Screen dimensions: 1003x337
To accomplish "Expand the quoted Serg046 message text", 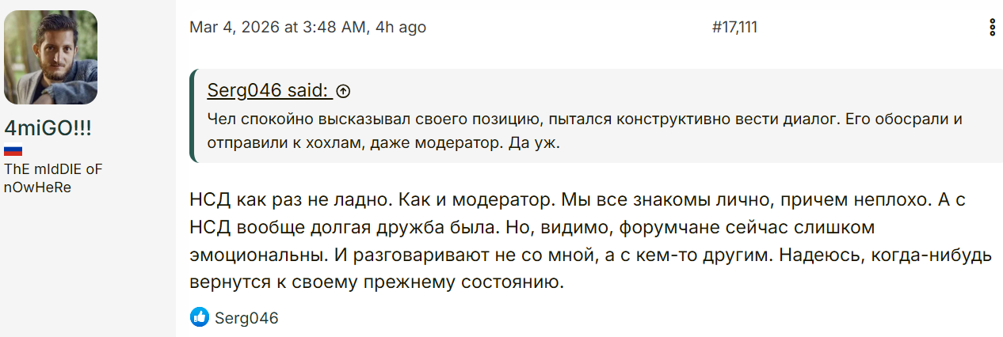I will coord(586,131).
